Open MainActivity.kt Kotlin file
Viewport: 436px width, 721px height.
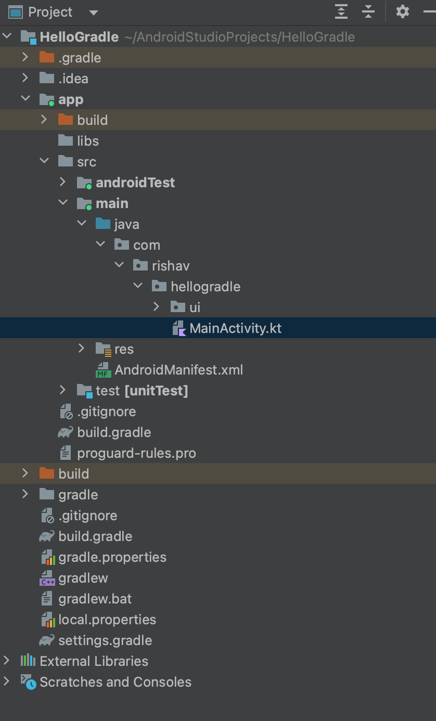pos(235,328)
